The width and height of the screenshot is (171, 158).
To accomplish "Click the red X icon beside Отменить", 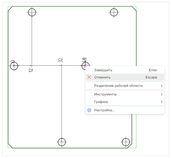I will point(89,77).
